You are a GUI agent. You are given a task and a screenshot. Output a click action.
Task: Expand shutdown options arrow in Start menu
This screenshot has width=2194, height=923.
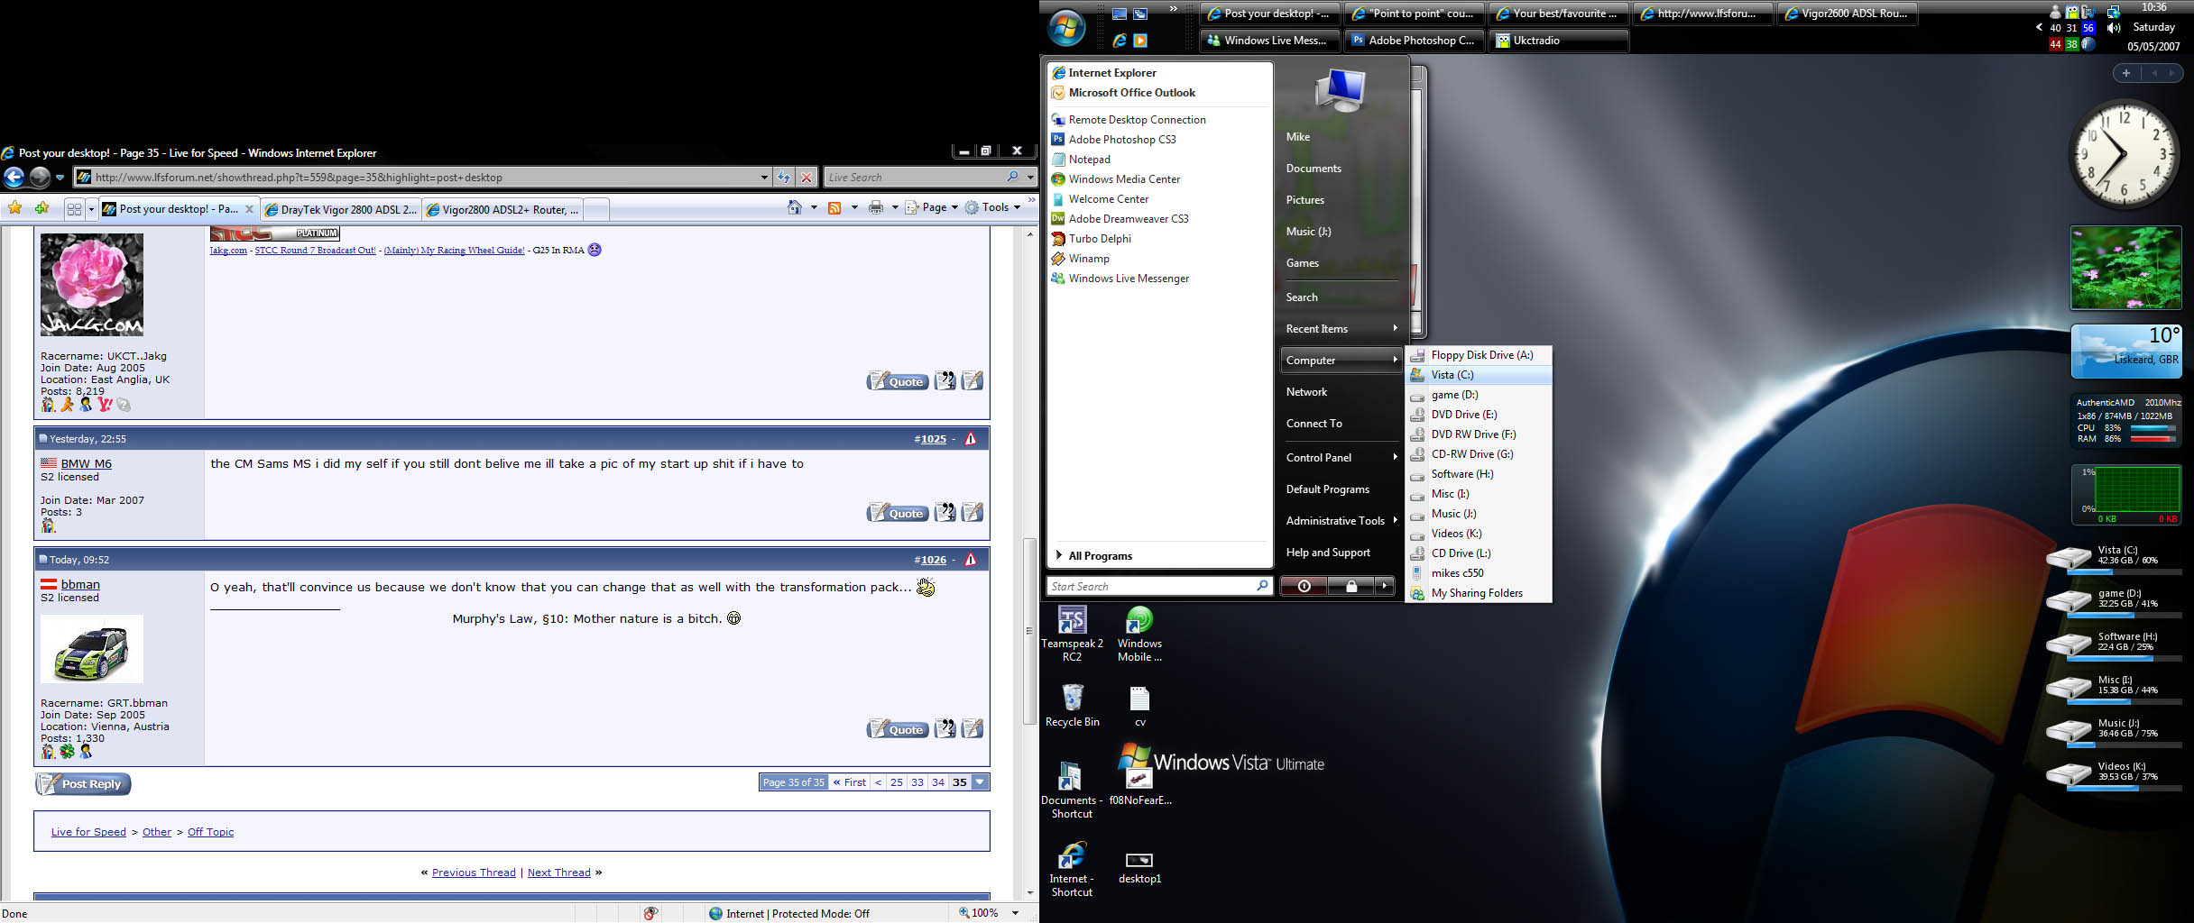point(1384,586)
